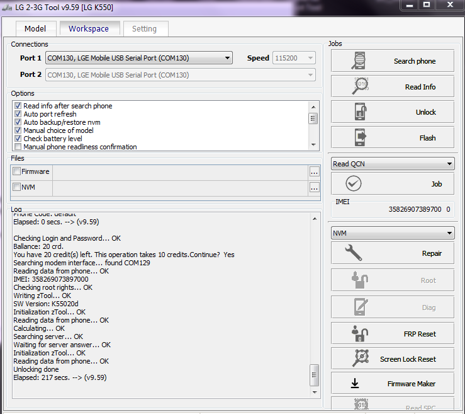
Task: Click the Unlock phone padlock icon
Action: pos(361,112)
